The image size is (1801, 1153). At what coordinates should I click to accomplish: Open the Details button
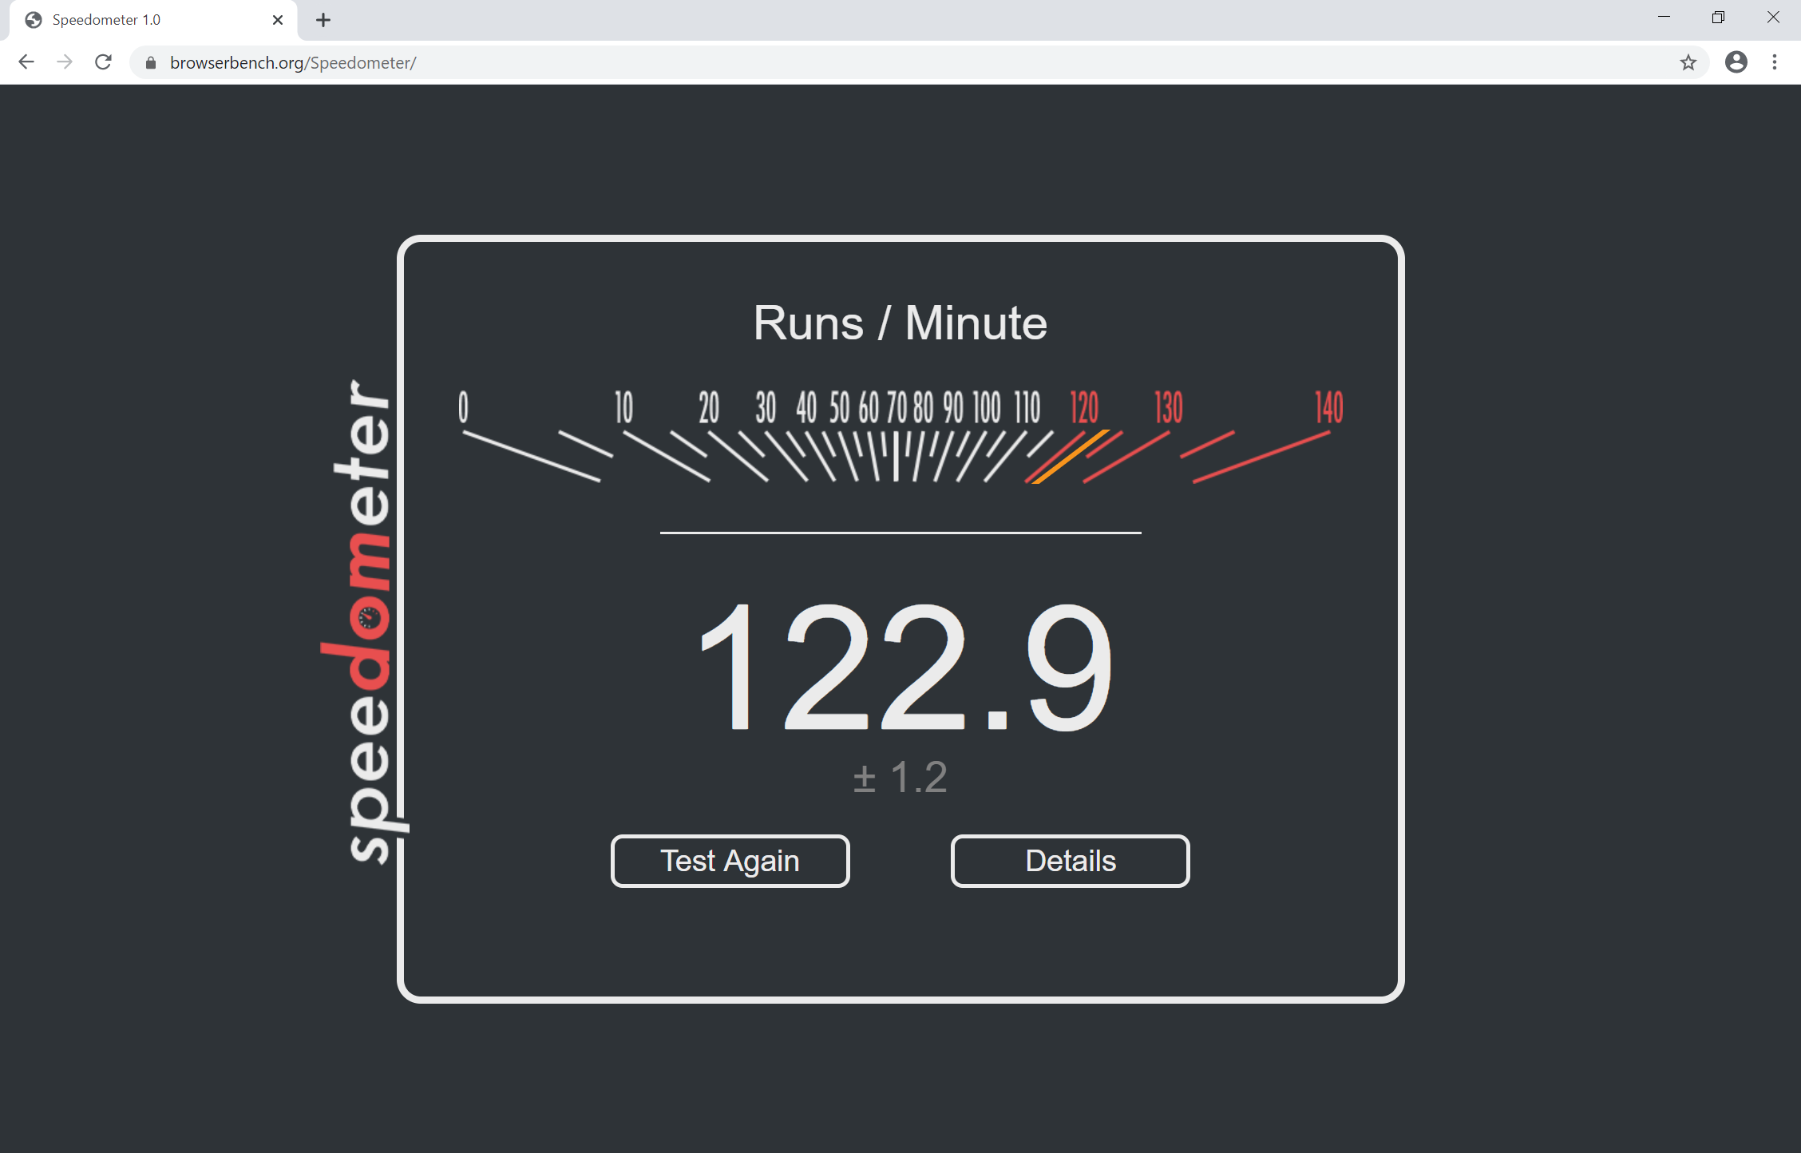(x=1070, y=861)
